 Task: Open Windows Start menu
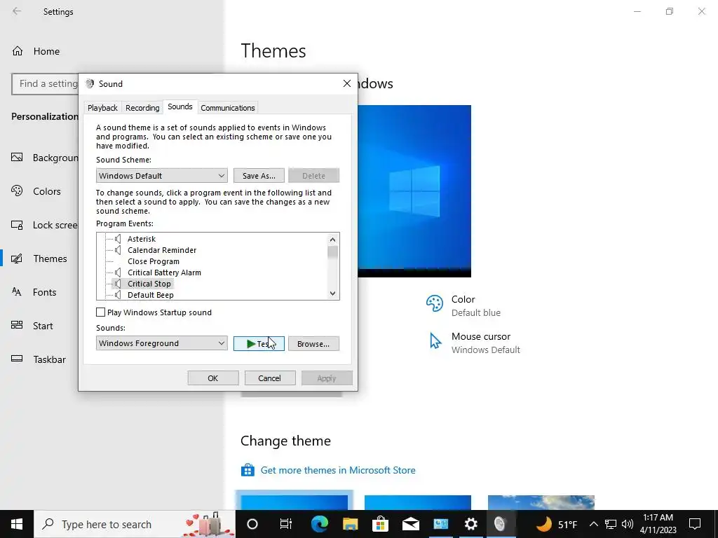point(17,524)
